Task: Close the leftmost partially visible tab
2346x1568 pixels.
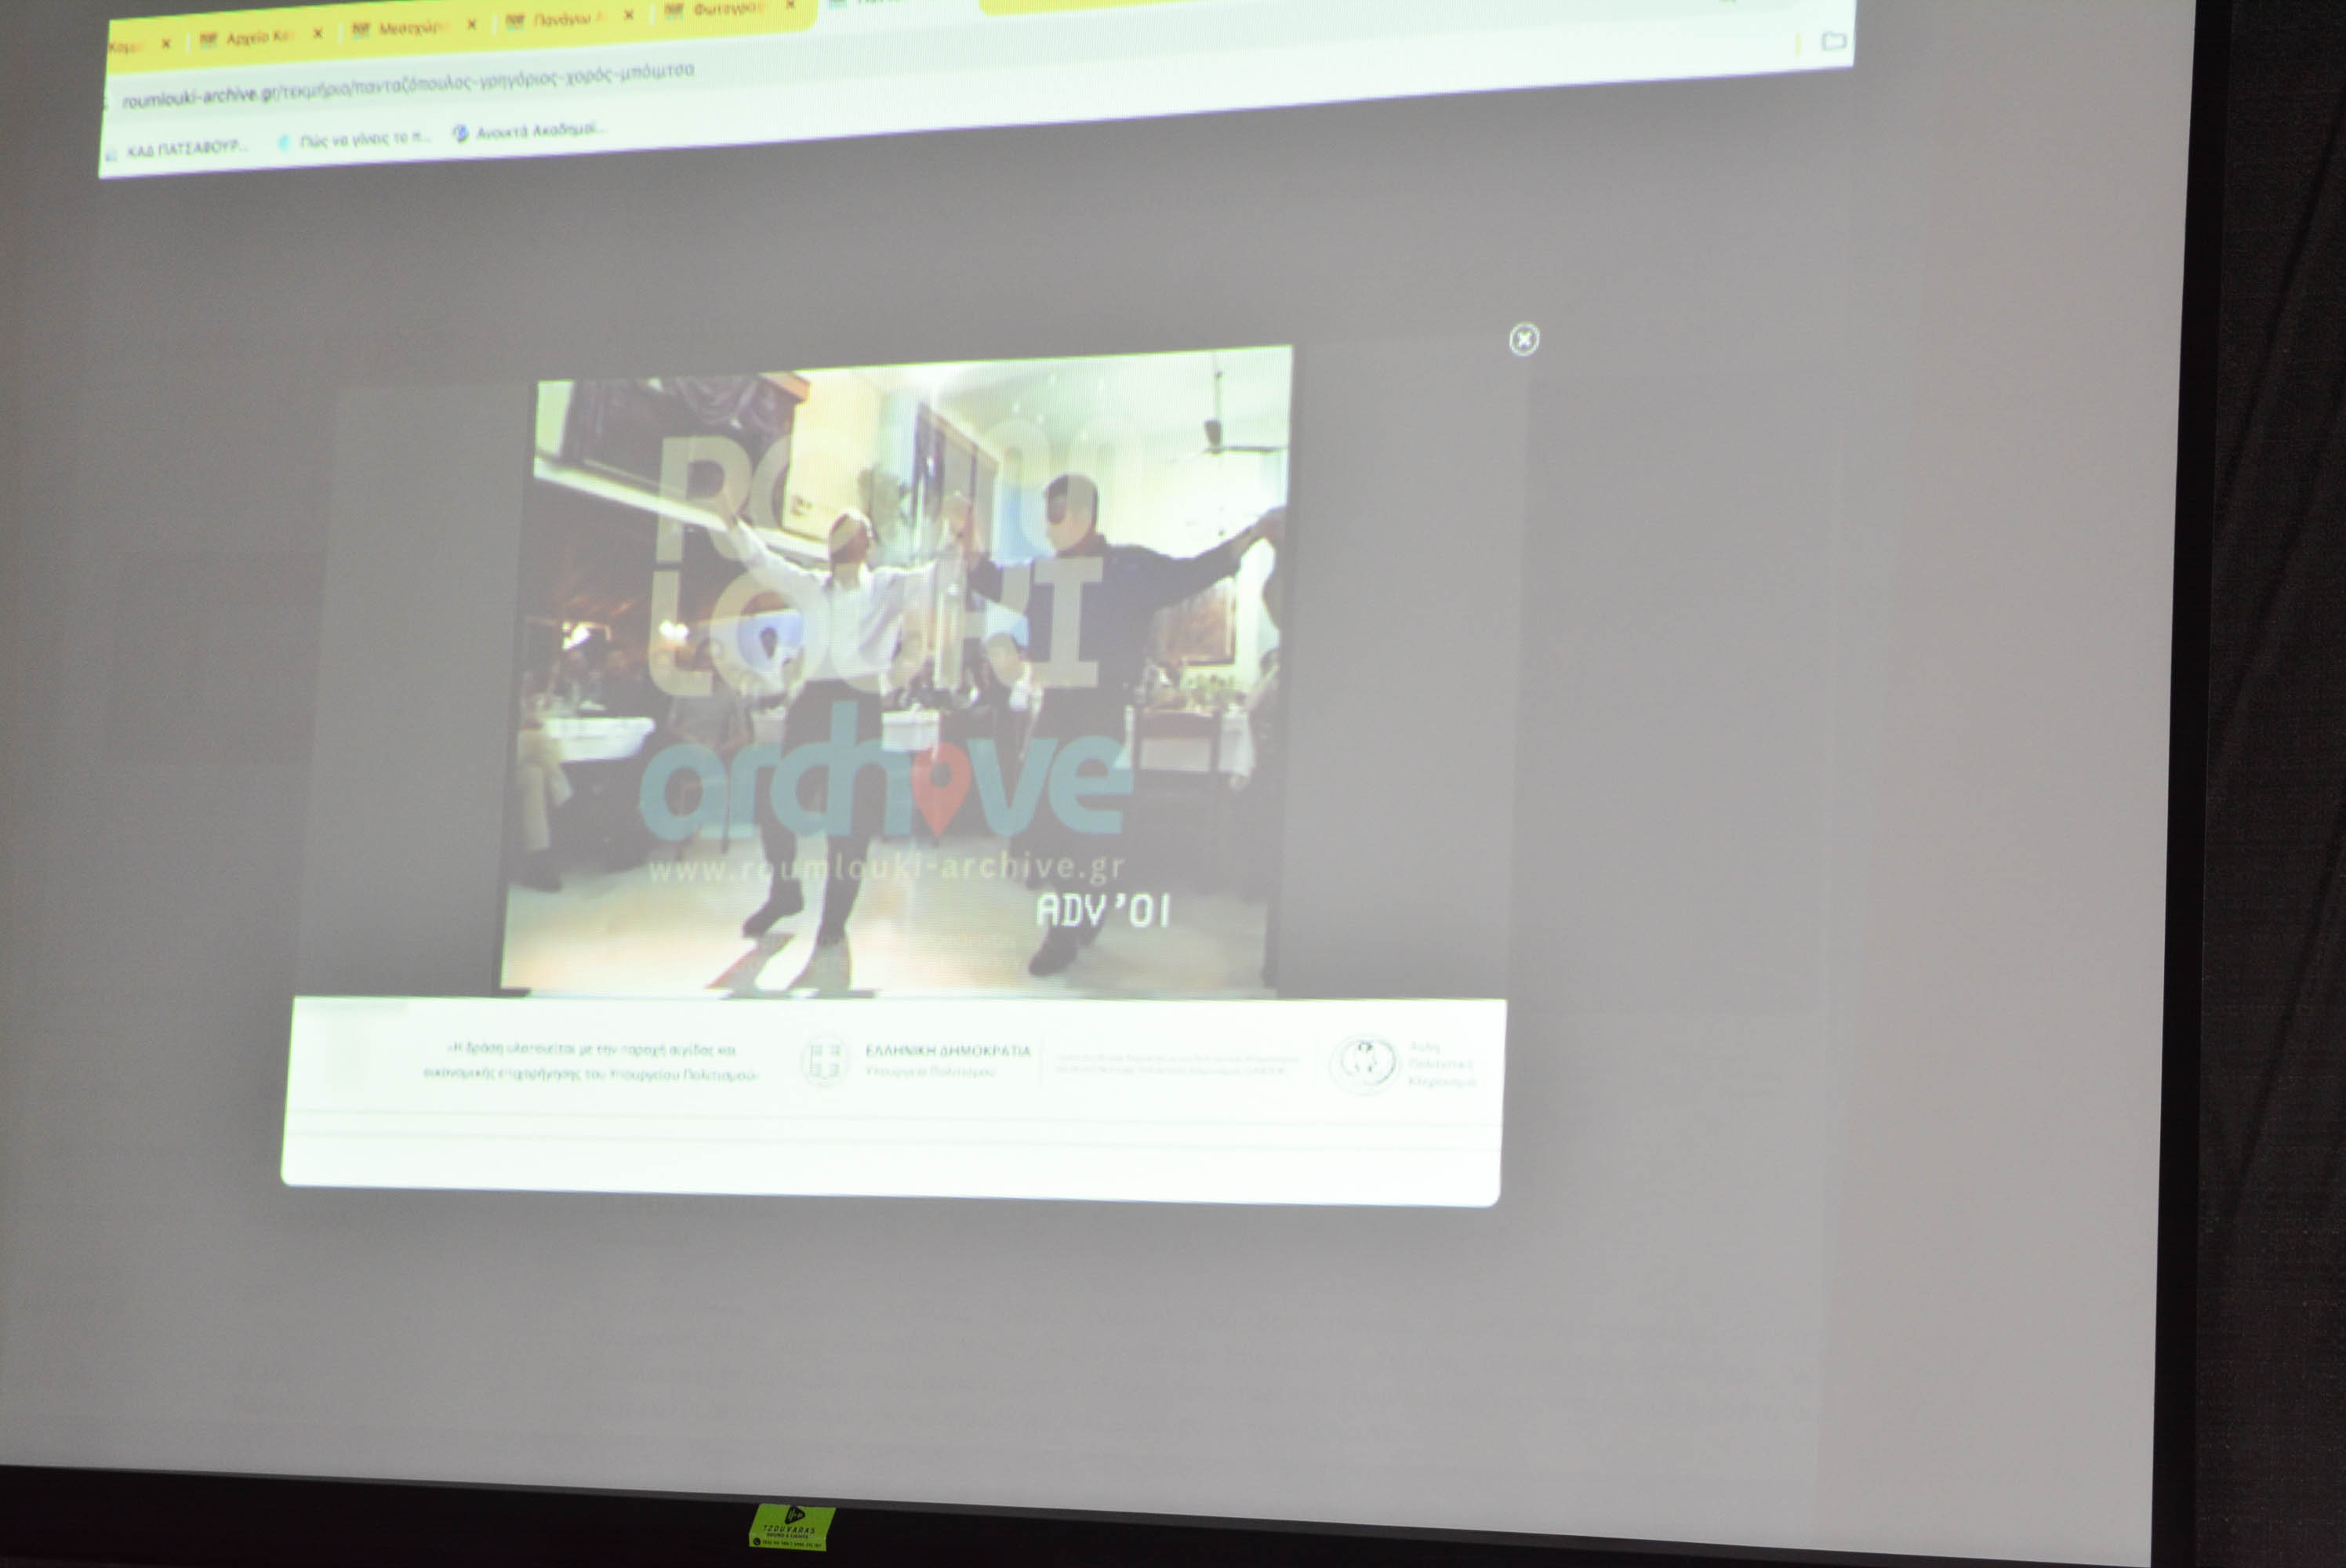Action: pos(166,43)
